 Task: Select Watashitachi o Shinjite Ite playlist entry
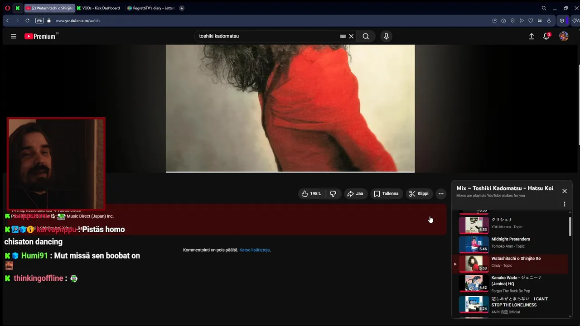(510, 264)
